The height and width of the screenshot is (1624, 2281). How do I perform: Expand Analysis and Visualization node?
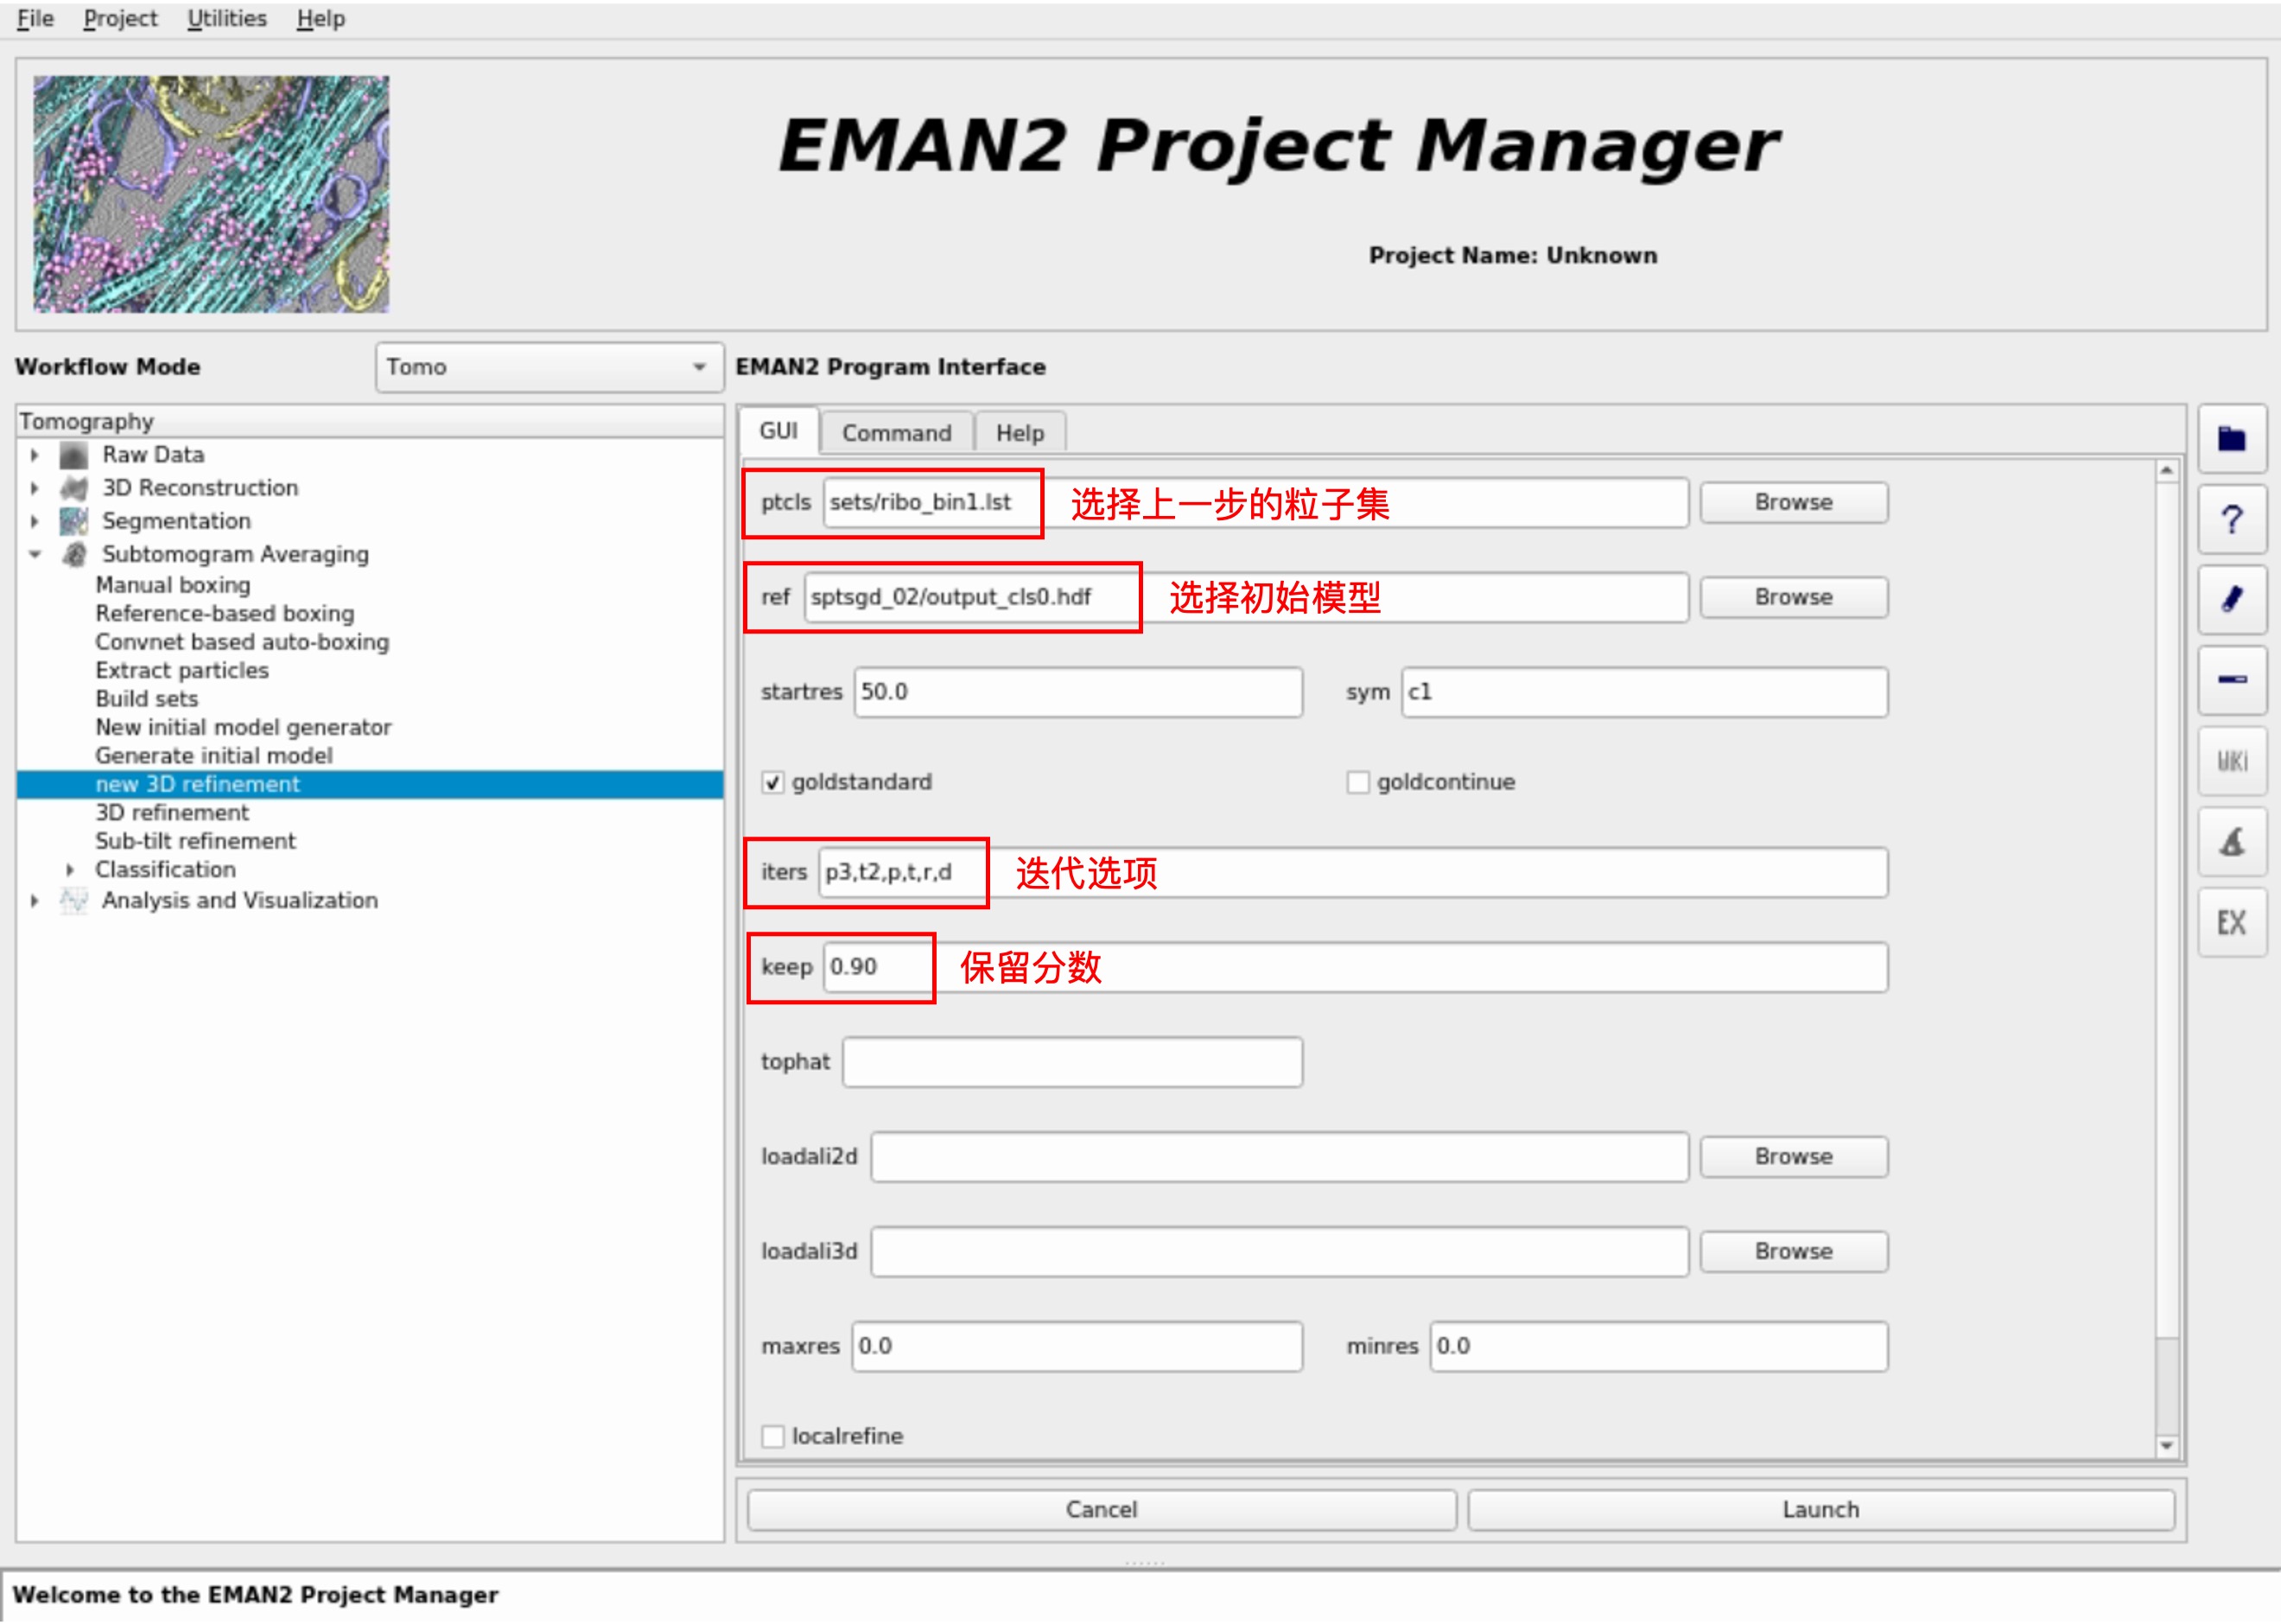(x=35, y=901)
